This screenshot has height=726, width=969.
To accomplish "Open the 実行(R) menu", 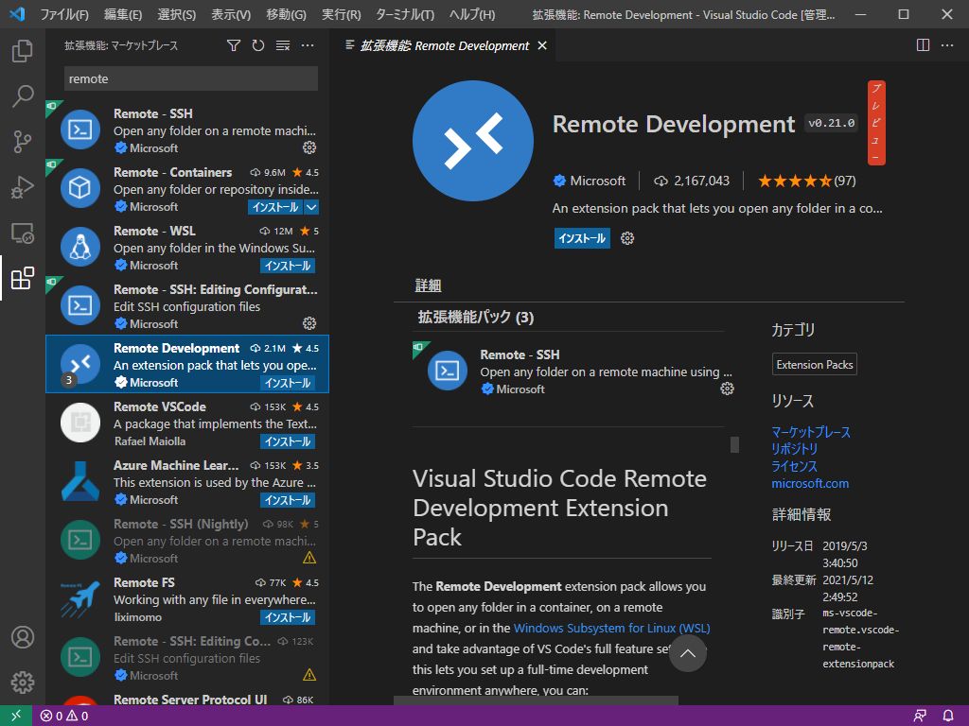I will (x=341, y=14).
